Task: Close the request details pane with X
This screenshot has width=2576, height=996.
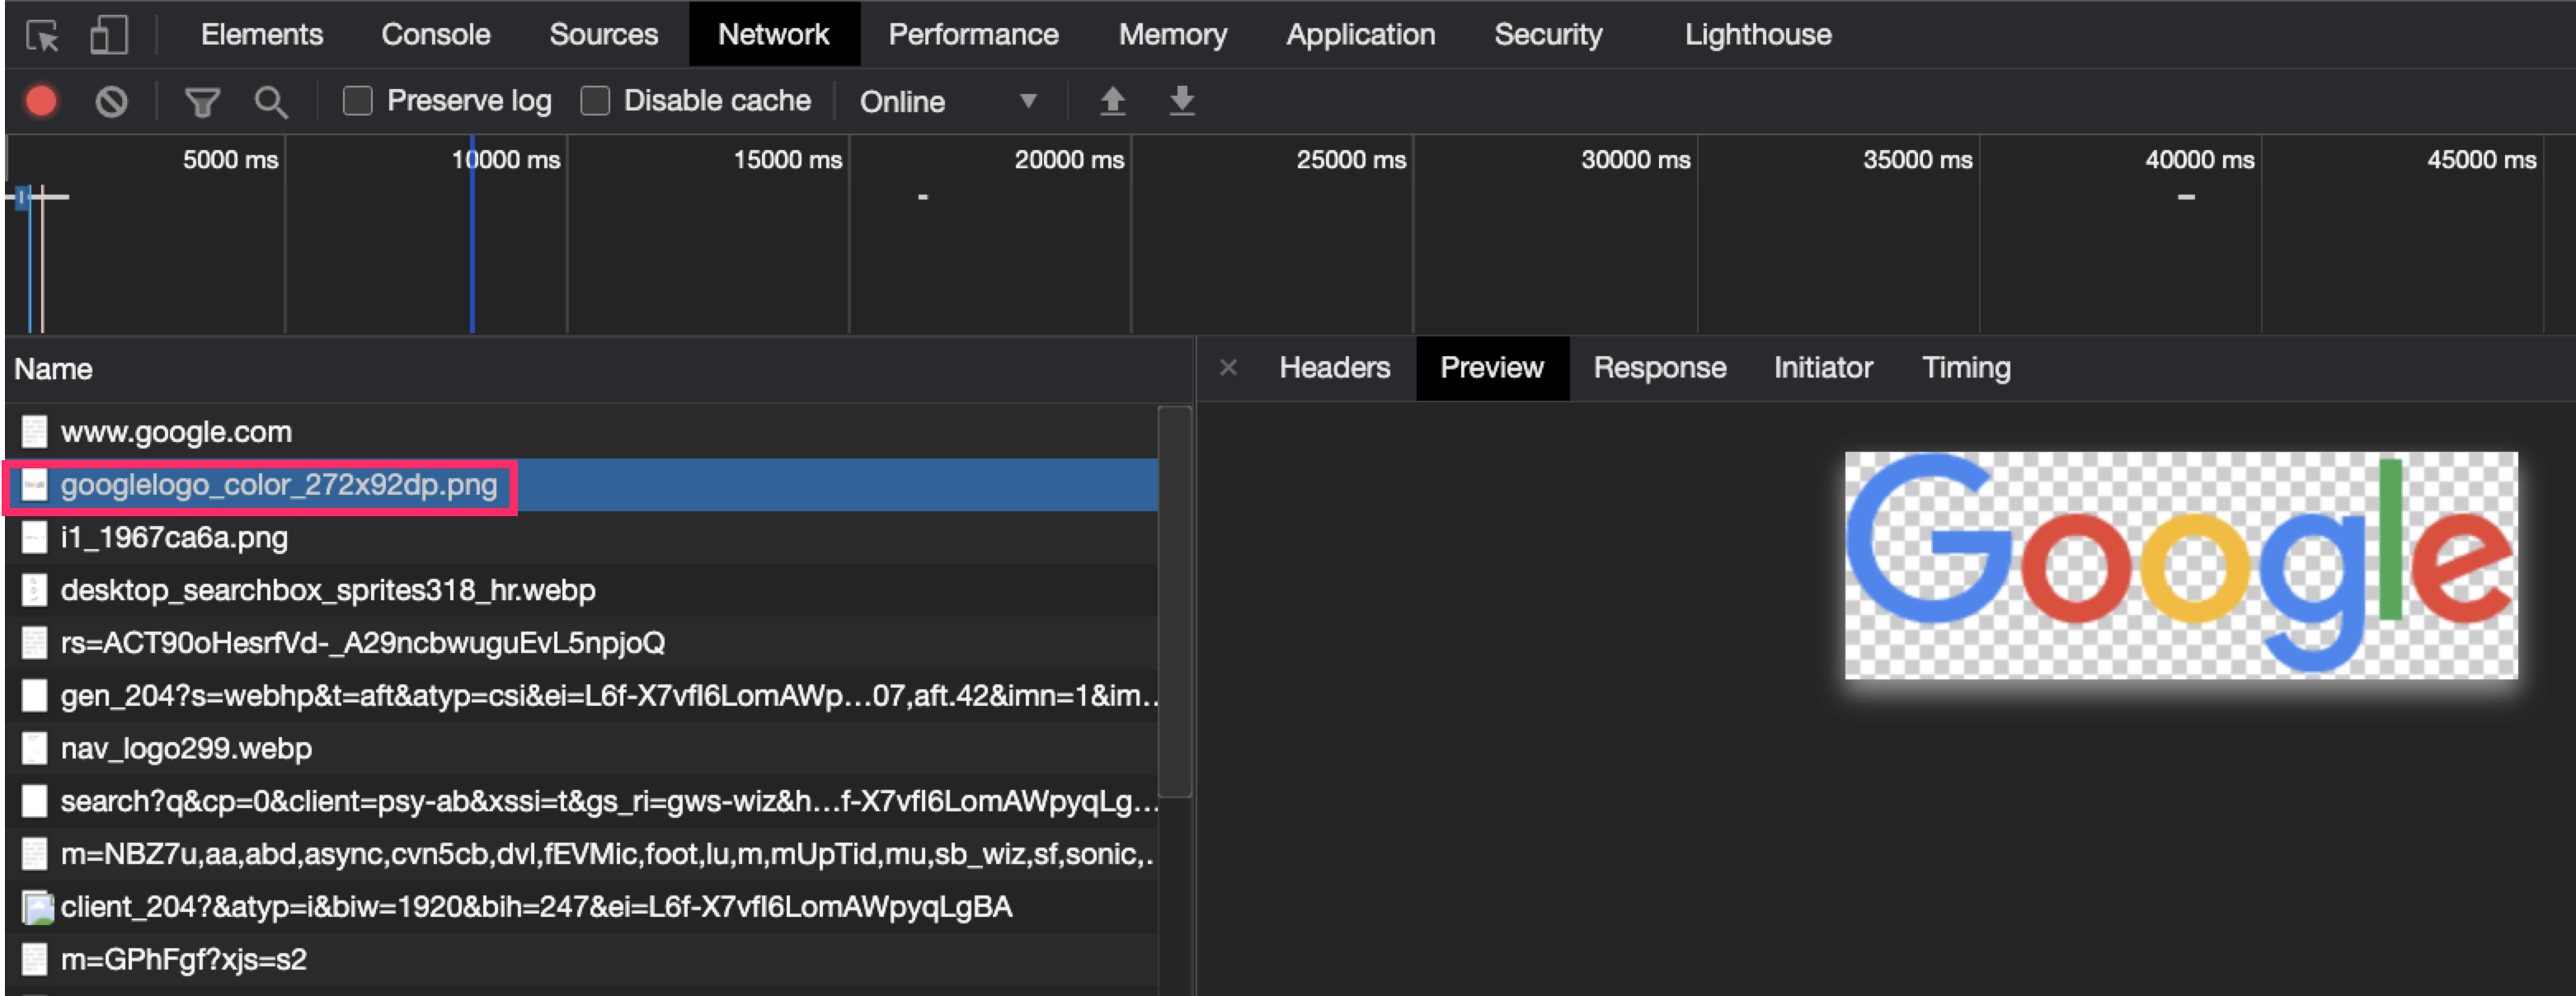Action: 1228,368
